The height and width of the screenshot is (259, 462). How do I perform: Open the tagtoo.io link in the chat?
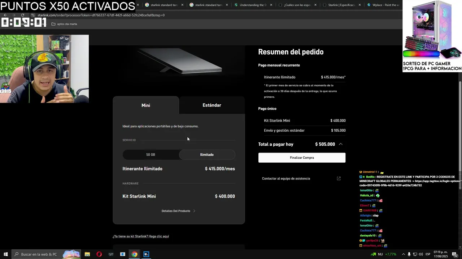click(410, 183)
